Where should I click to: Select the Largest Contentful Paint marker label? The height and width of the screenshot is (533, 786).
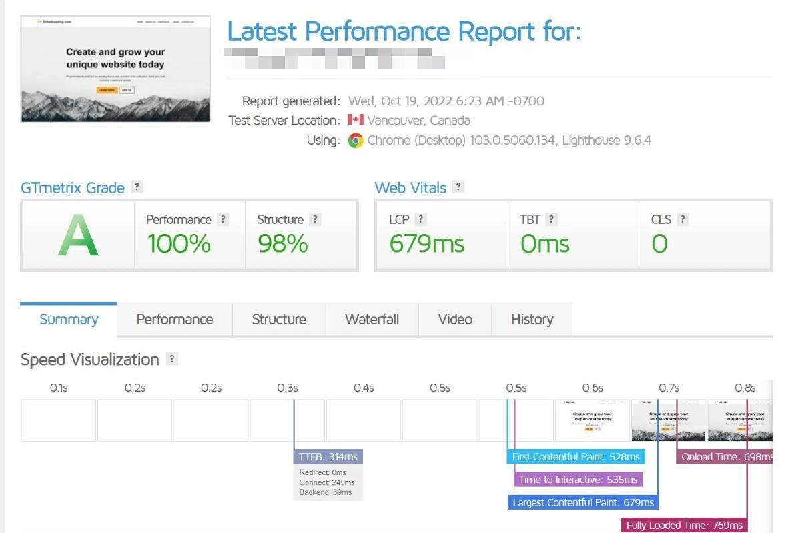click(x=583, y=502)
